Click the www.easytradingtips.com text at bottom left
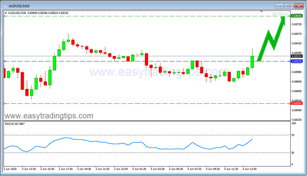This screenshot has height=176, width=307. coord(48,116)
